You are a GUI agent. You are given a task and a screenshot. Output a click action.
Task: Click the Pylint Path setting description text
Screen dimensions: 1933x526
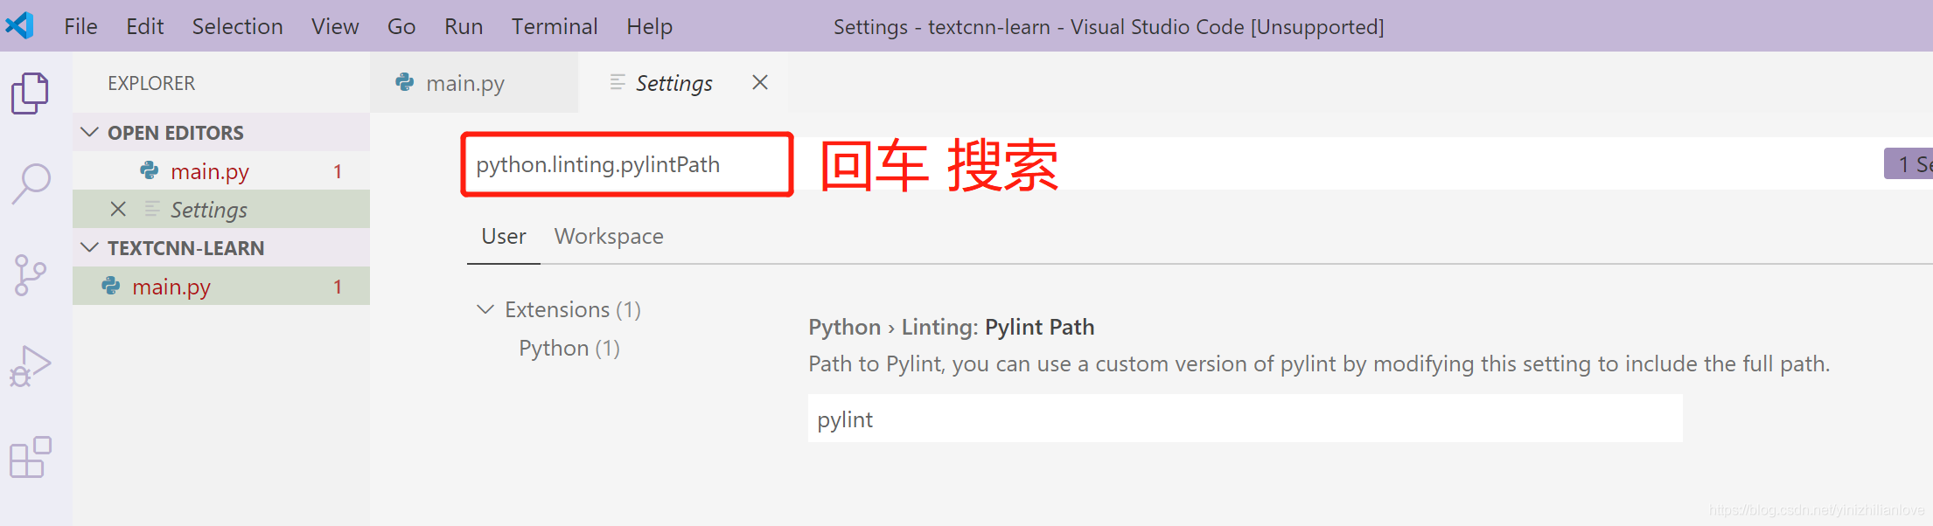click(1319, 363)
